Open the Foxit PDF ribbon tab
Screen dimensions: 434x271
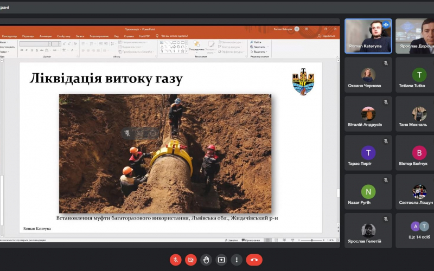[x=144, y=36]
